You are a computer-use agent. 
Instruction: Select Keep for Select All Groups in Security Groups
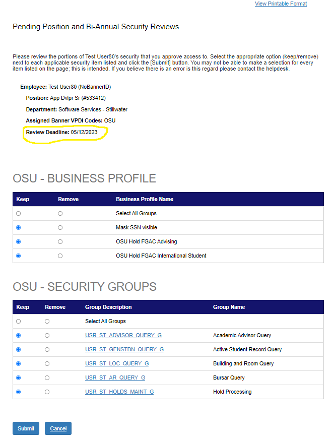(19, 322)
